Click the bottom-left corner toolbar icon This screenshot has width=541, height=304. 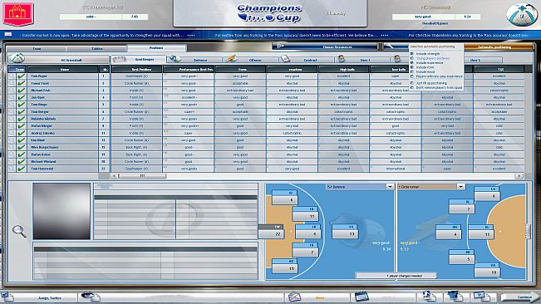(x=7, y=297)
